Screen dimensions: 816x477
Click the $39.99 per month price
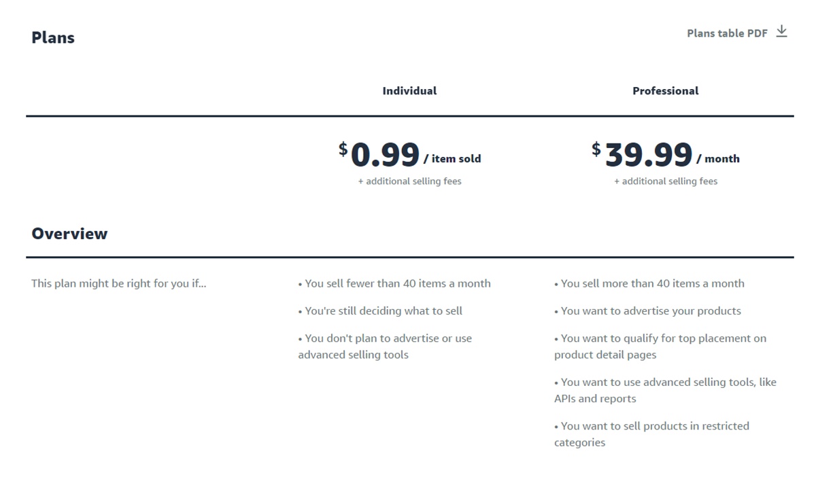[648, 156]
